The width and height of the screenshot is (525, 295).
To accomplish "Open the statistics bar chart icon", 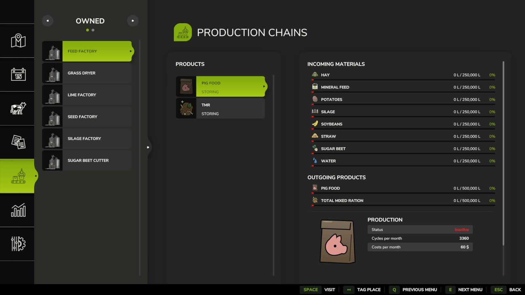I will tap(18, 210).
